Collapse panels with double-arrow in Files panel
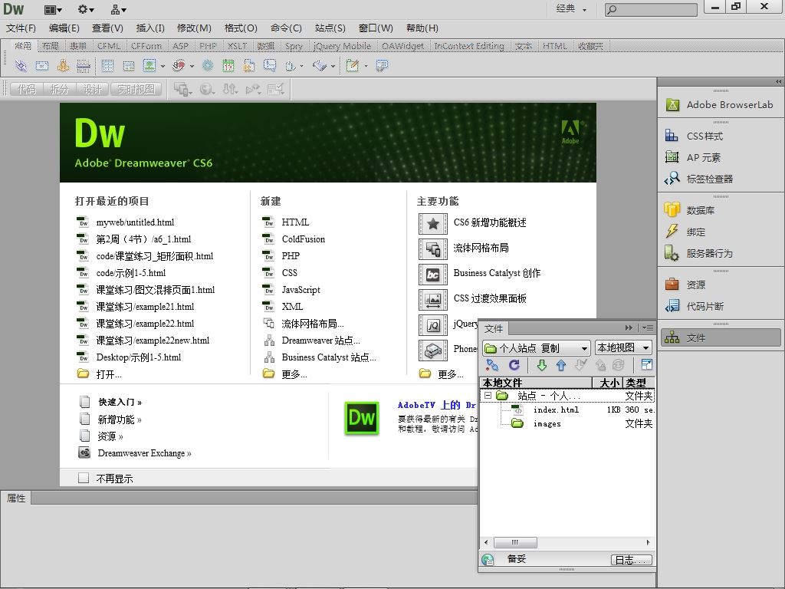785x589 pixels. 629,328
